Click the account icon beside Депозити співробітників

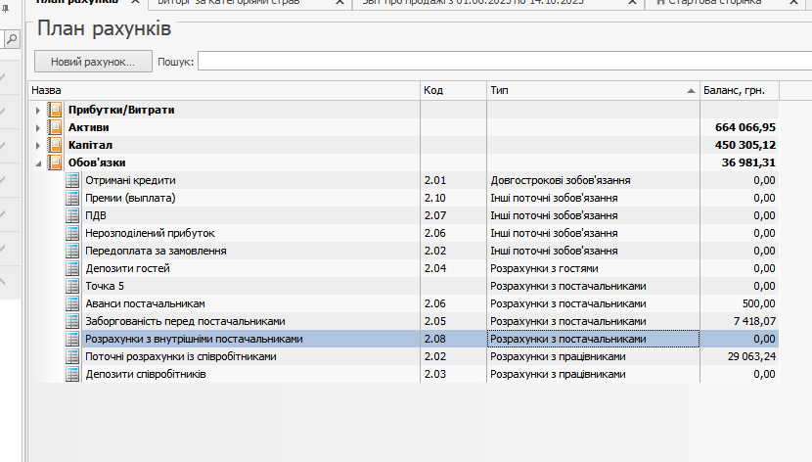72,374
